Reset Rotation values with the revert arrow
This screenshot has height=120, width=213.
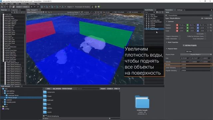click(211, 28)
